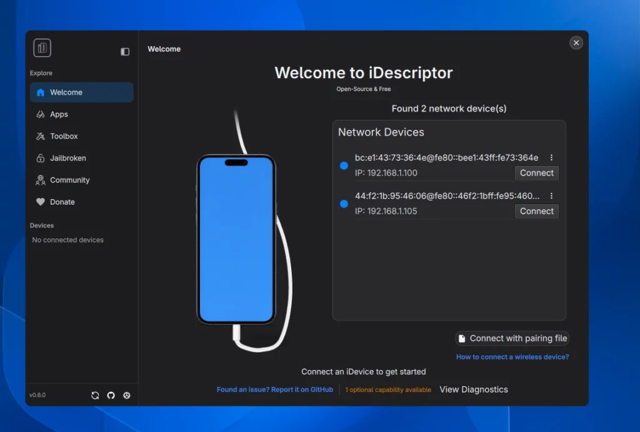Click the IP: 192.168.1.100 text
The width and height of the screenshot is (640, 432).
(386, 173)
